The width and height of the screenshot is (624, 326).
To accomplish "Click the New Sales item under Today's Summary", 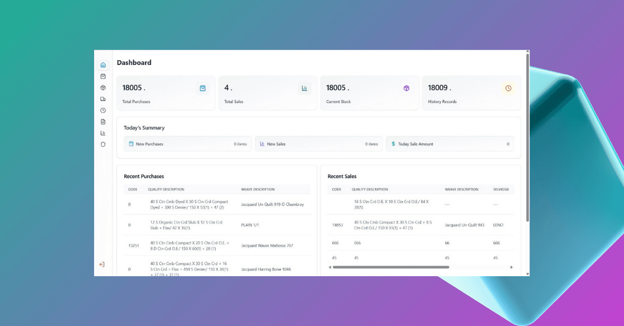I will tap(319, 143).
